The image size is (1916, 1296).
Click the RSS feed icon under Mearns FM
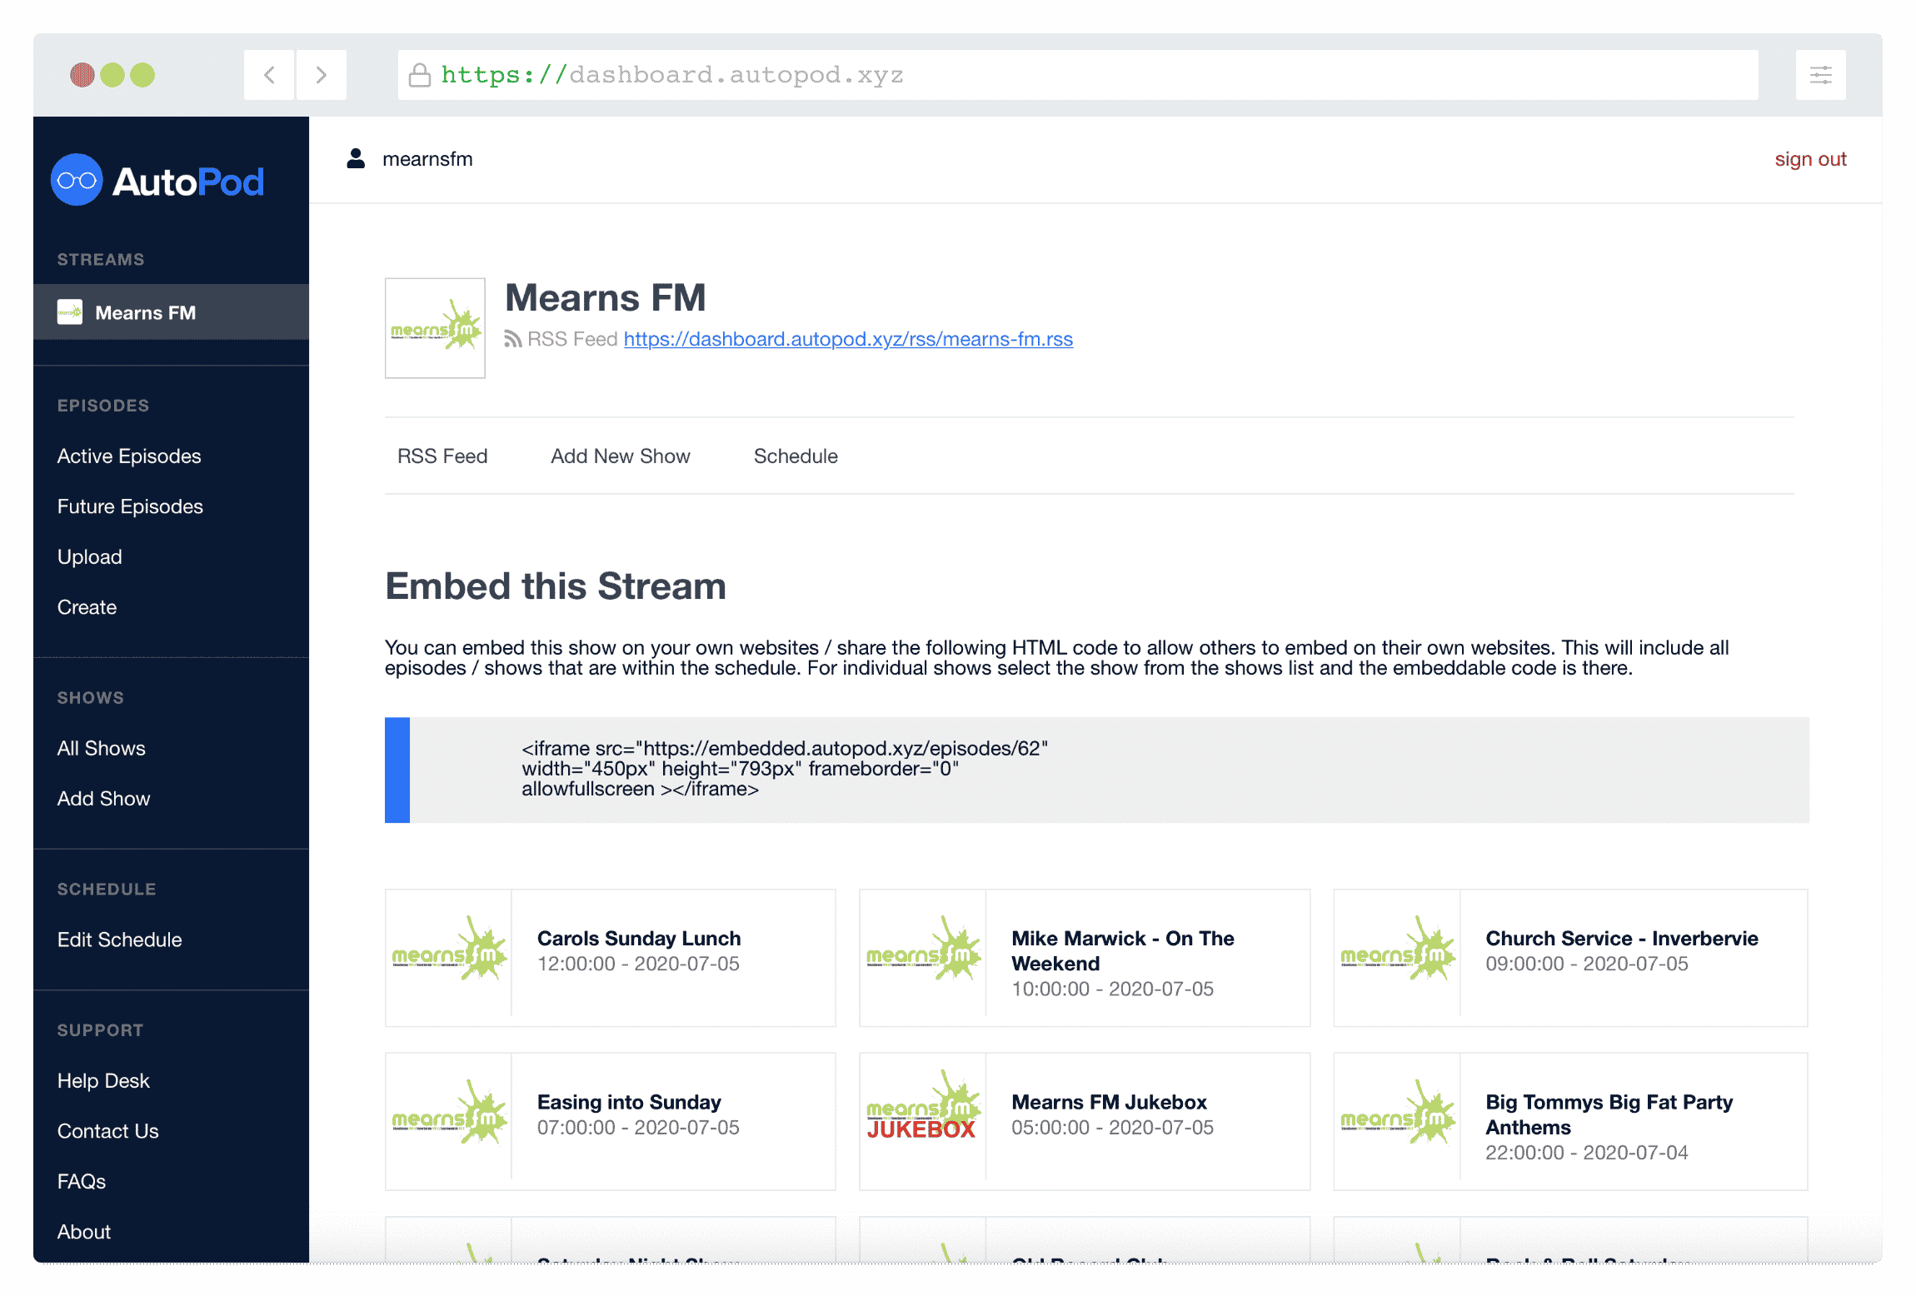click(513, 339)
